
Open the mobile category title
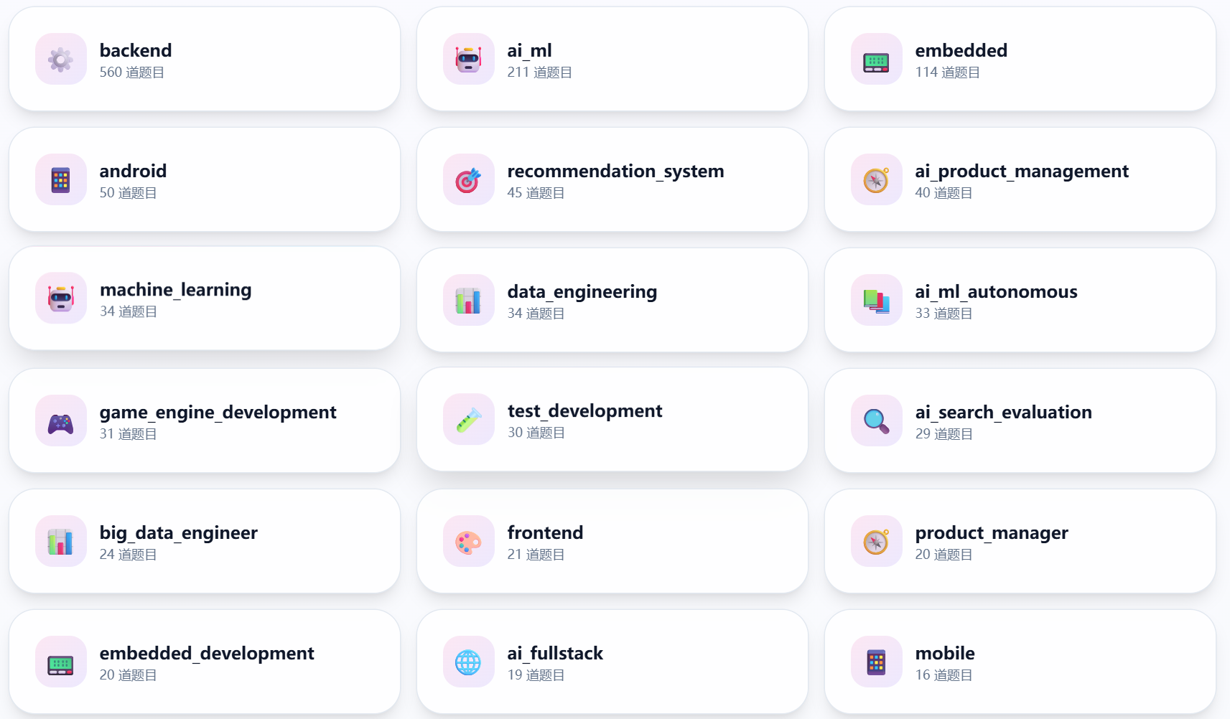[x=945, y=653]
